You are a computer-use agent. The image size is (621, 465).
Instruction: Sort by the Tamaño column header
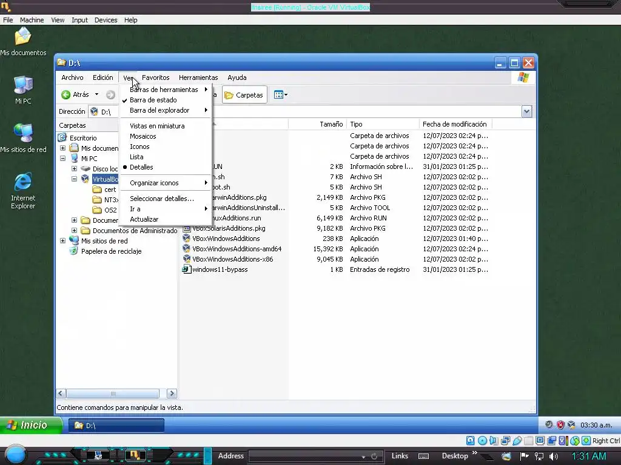(x=317, y=124)
